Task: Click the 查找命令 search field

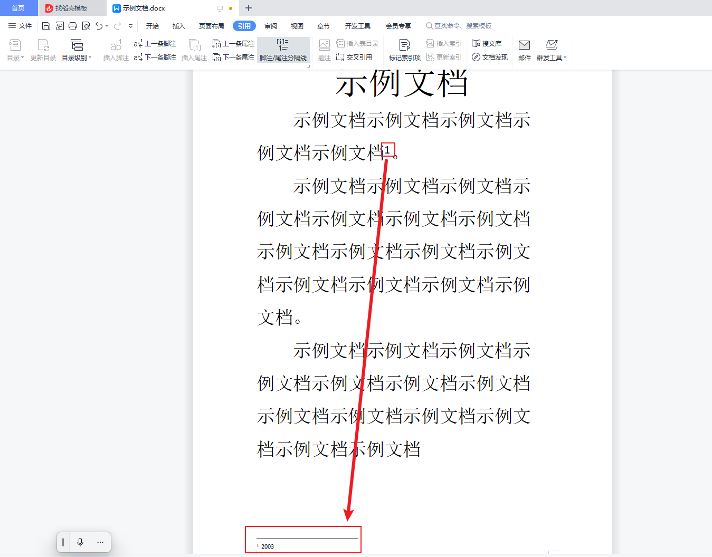Action: [459, 25]
